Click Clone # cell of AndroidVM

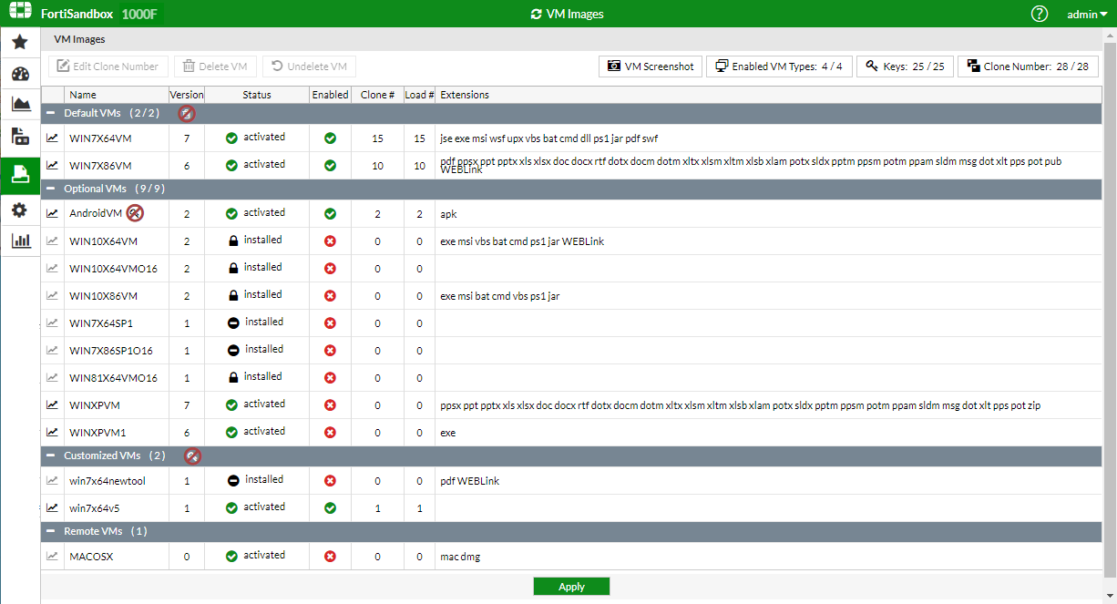point(377,214)
